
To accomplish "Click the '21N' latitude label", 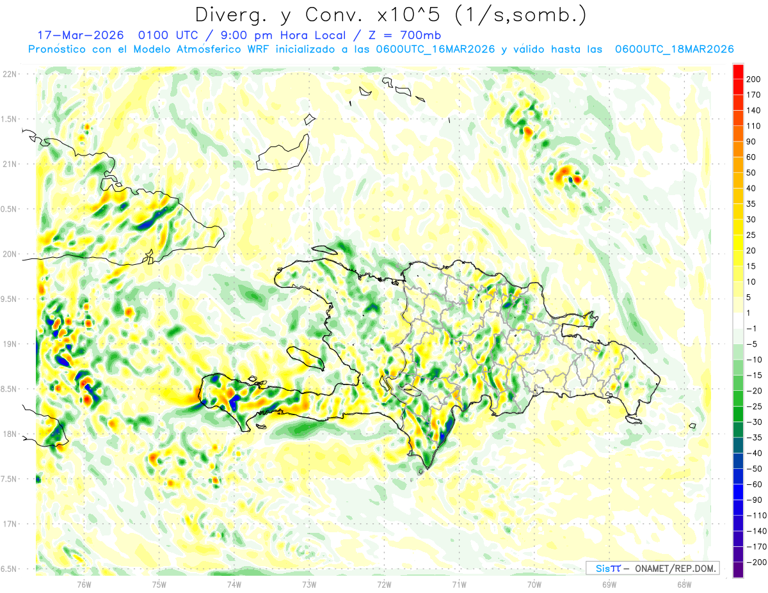I will (x=10, y=164).
